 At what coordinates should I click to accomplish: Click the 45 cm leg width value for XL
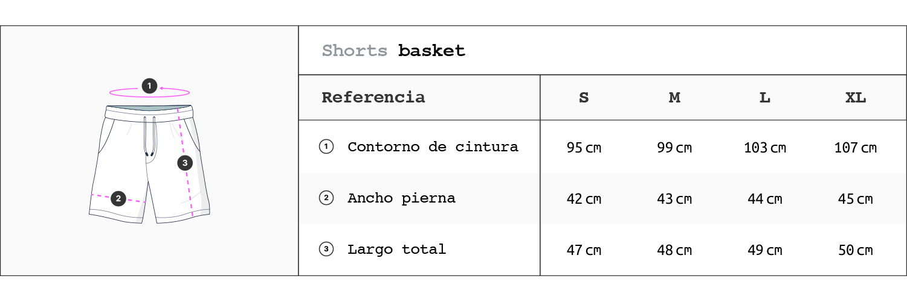tap(856, 199)
